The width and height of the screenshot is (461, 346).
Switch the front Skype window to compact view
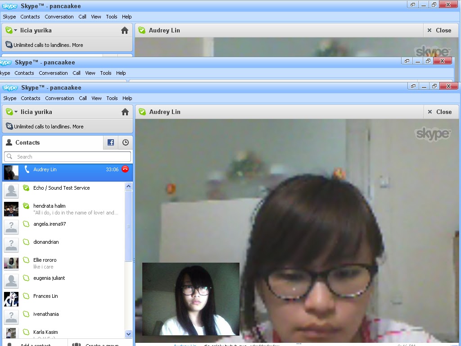coord(413,86)
